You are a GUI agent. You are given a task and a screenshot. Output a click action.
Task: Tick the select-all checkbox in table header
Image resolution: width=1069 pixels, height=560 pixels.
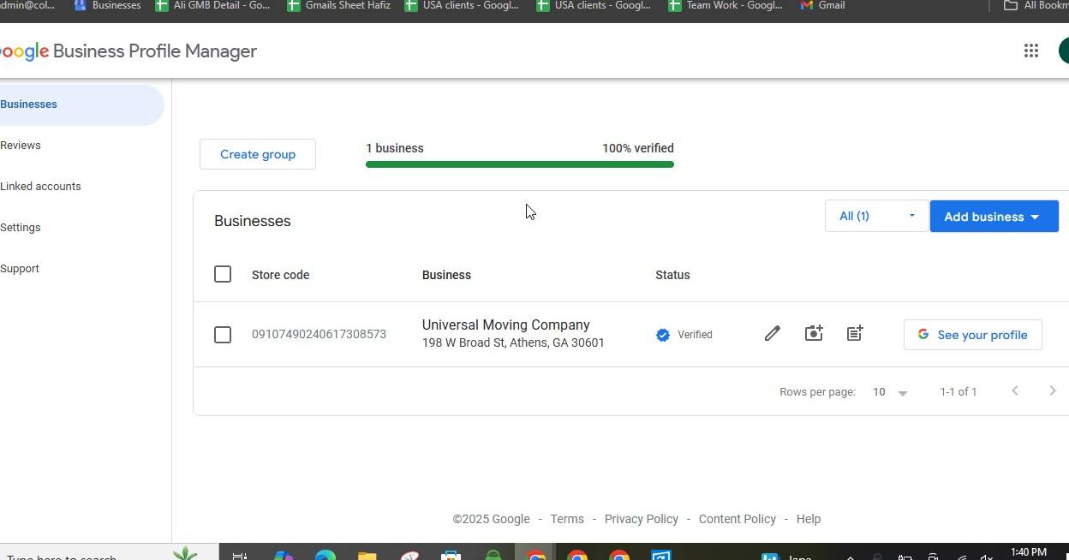[x=223, y=274]
